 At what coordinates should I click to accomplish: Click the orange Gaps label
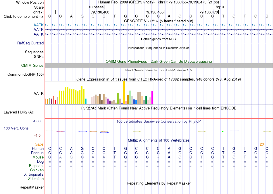click(39, 144)
